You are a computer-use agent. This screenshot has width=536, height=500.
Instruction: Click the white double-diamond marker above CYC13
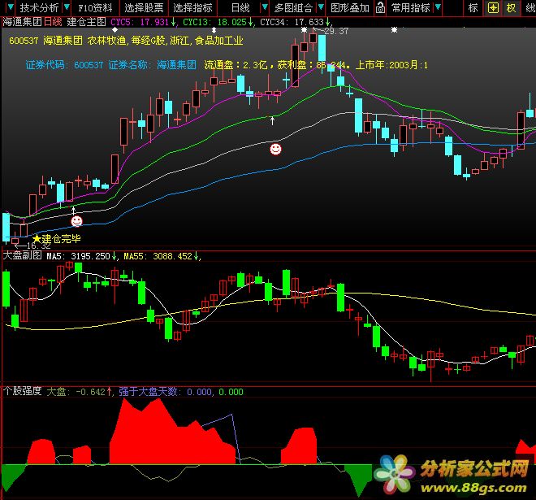point(214,30)
